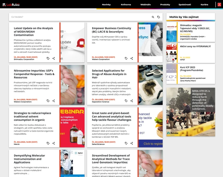The image size is (223, 177).
Task: Tag the Nitrosamine Impurities webinar
Action: tap(48, 101)
